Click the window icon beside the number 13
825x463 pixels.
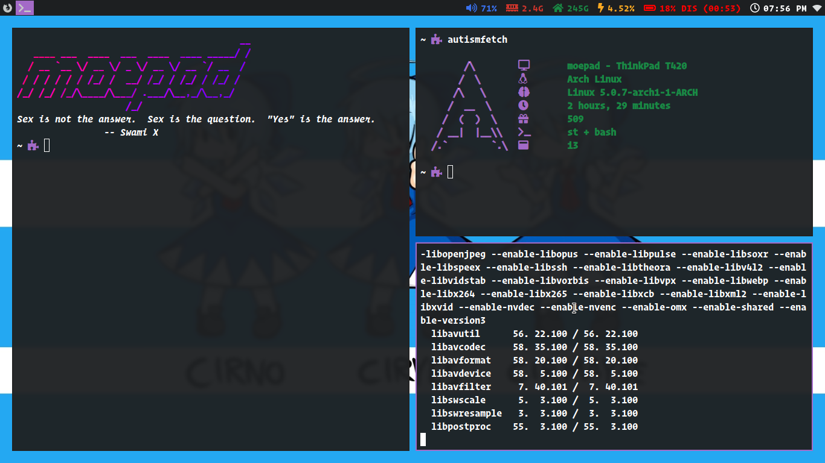pos(523,145)
